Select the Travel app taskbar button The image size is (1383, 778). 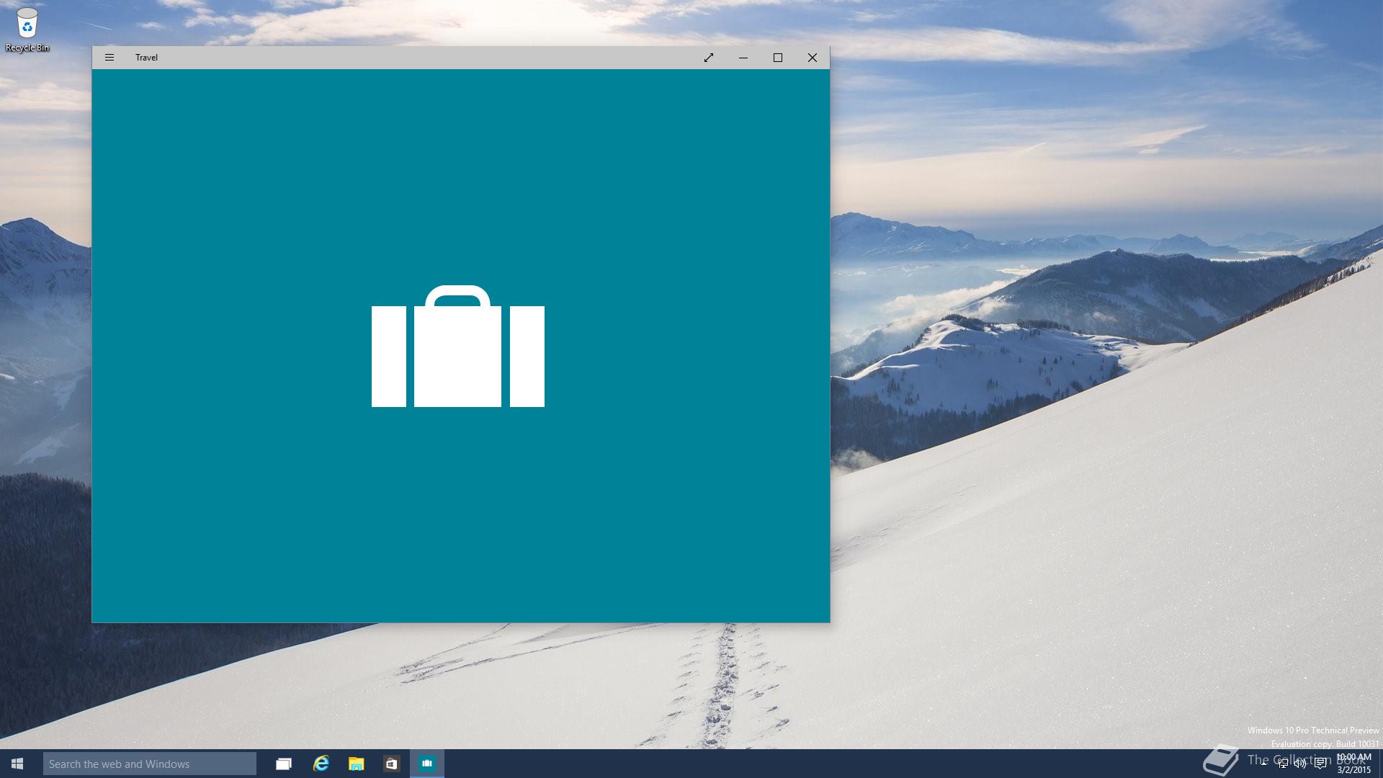427,764
